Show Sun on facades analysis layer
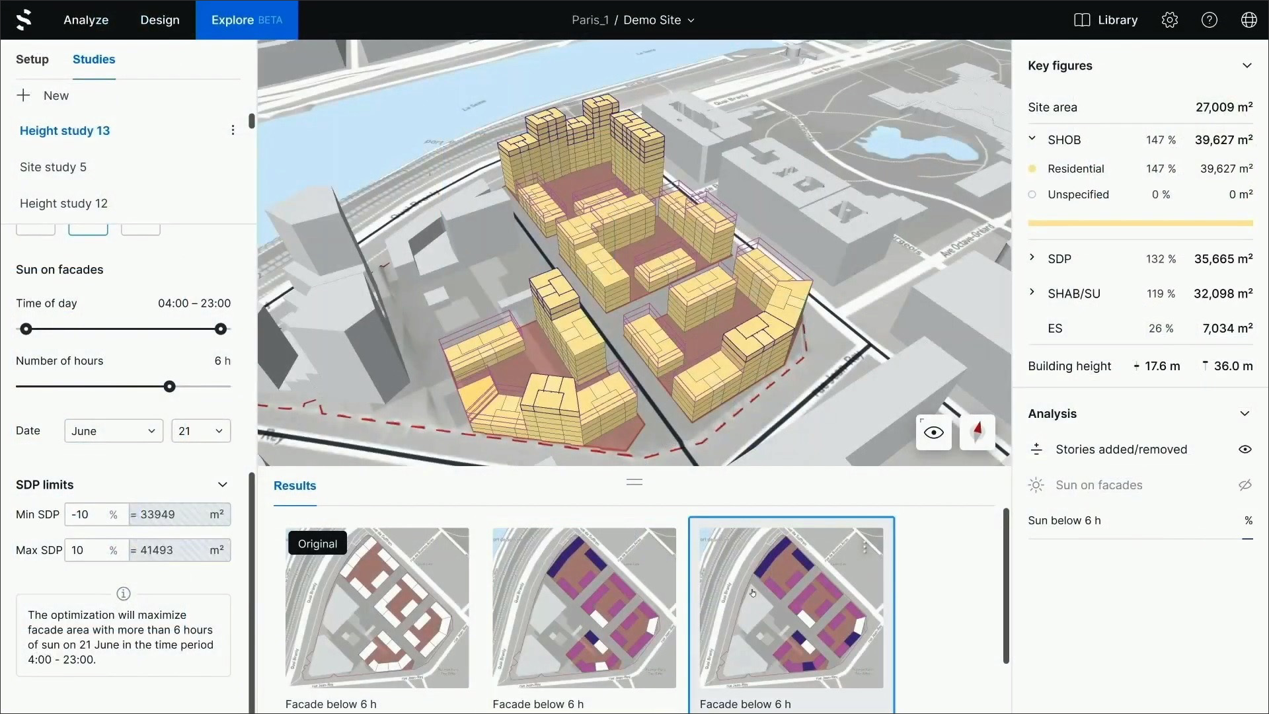1269x714 pixels. coord(1245,485)
